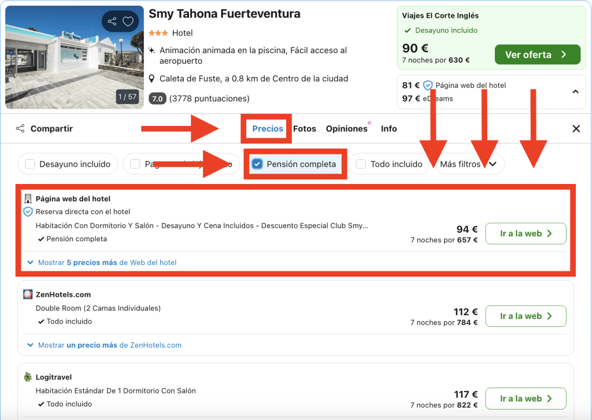Viewport: 592px width, 420px height.
Task: Click the 7.0 rating badge
Action: point(157,98)
